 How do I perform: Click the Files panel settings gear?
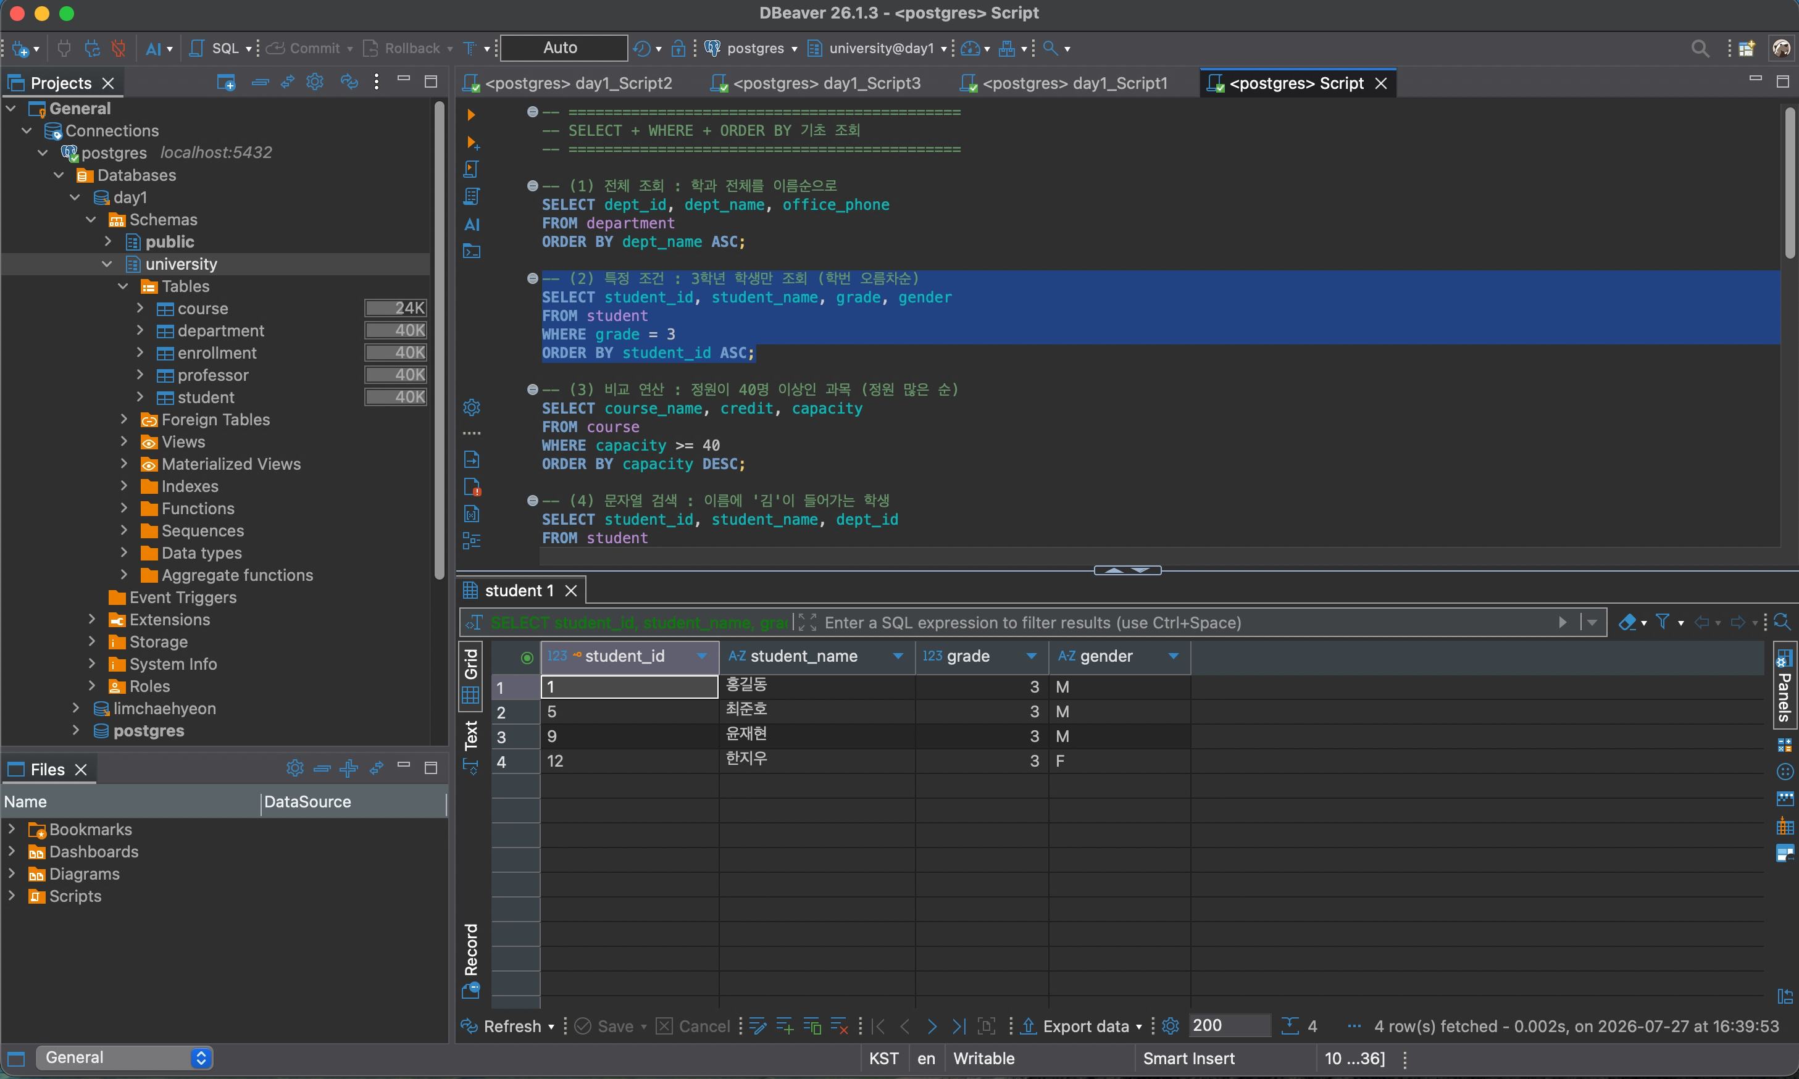coord(294,768)
